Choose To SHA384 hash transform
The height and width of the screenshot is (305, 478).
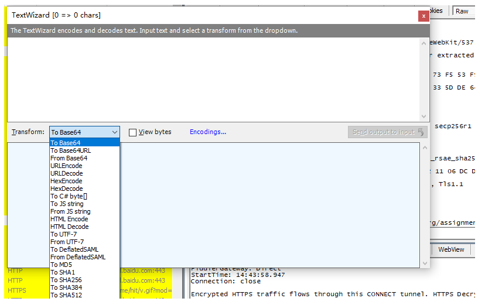(x=84, y=287)
